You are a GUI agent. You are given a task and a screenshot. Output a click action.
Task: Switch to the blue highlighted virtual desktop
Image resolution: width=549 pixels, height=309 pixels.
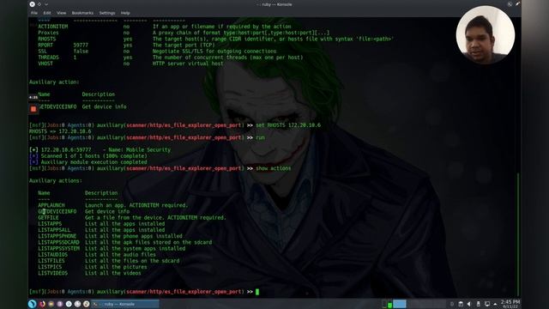[399, 304]
